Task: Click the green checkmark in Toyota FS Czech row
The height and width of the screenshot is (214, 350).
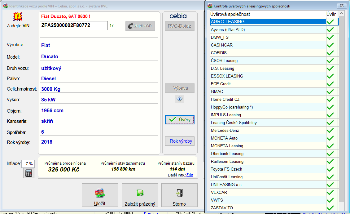Action: [330, 169]
